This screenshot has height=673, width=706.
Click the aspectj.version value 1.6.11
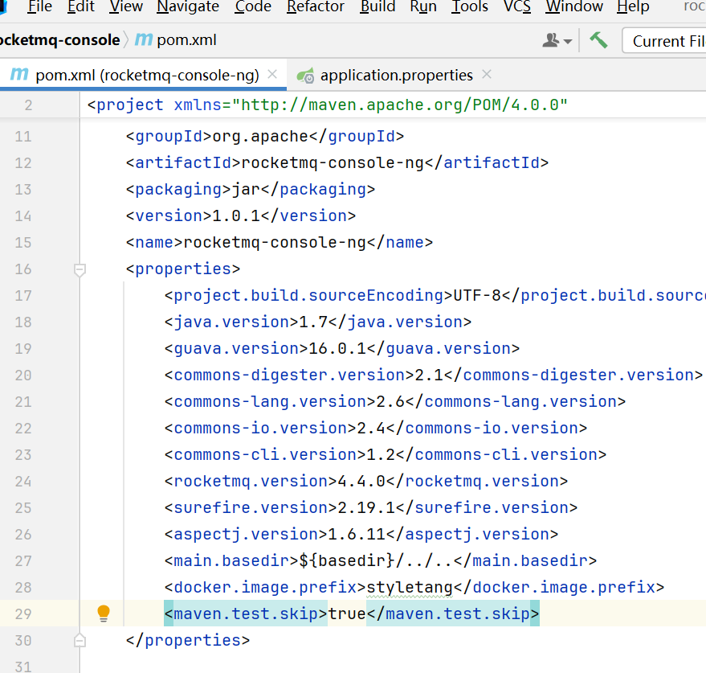357,534
